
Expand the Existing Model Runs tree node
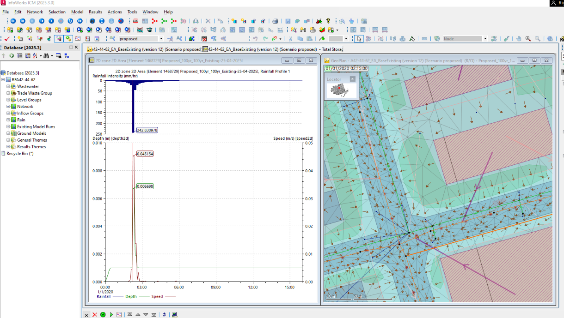[8, 126]
